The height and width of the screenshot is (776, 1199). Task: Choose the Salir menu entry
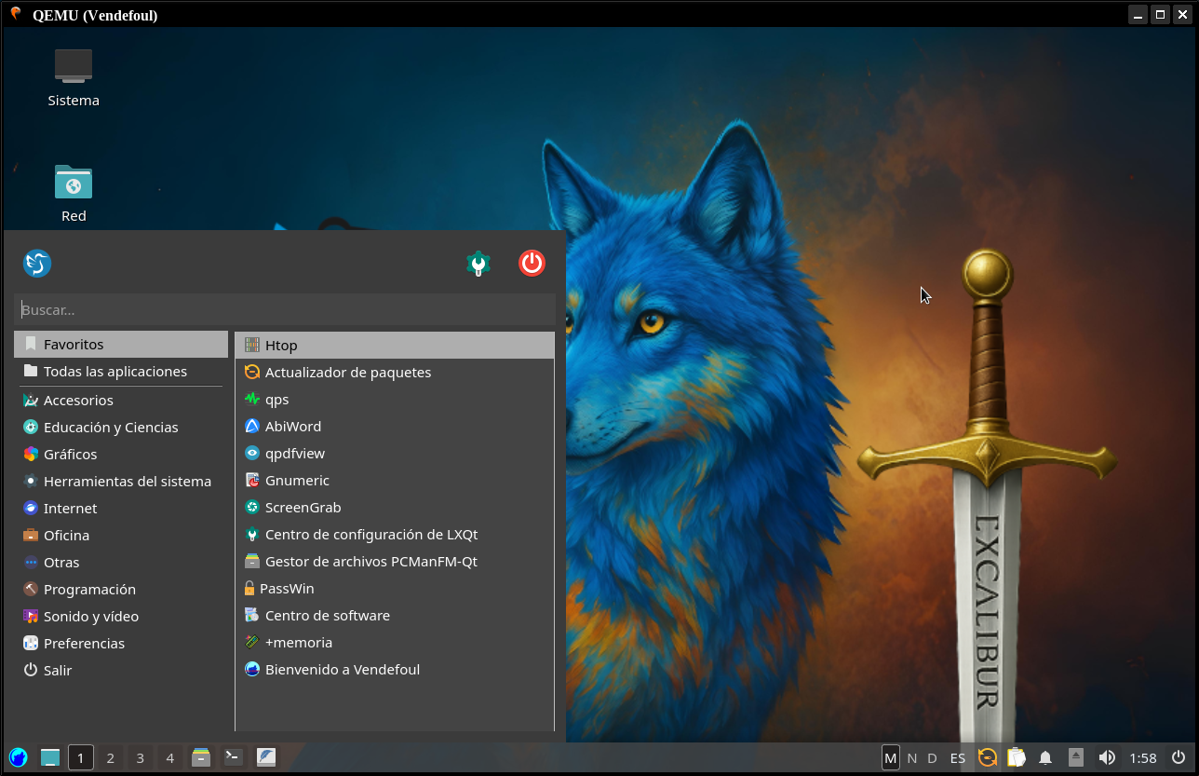pyautogui.click(x=58, y=671)
